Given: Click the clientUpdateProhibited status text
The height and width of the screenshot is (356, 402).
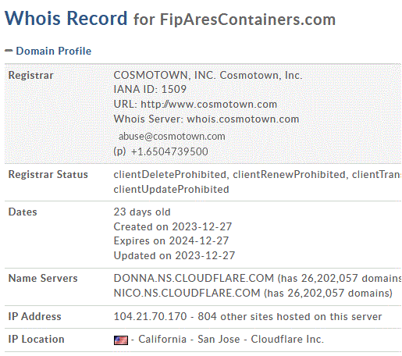Looking at the screenshot, I should 171,190.
